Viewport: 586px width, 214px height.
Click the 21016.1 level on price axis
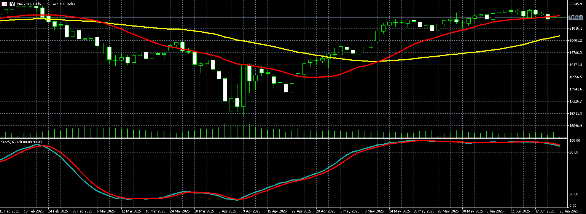[575, 29]
